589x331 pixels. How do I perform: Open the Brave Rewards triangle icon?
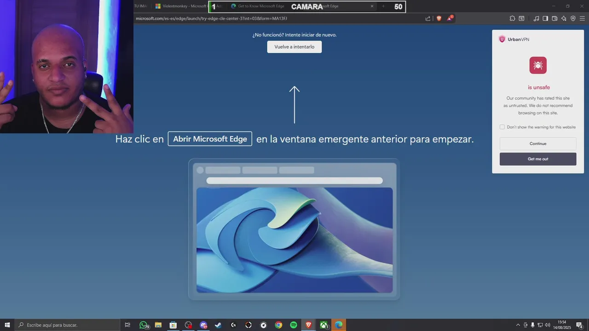click(x=450, y=18)
